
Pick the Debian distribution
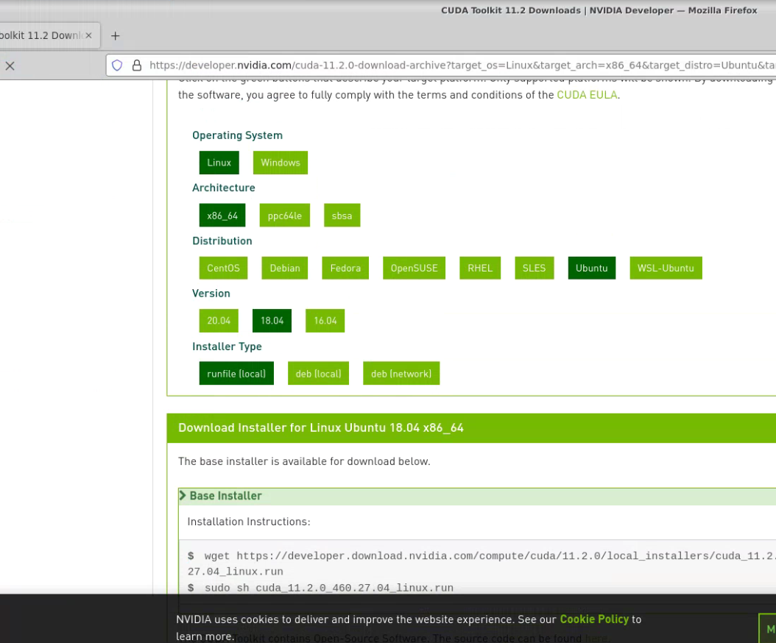pyautogui.click(x=284, y=268)
